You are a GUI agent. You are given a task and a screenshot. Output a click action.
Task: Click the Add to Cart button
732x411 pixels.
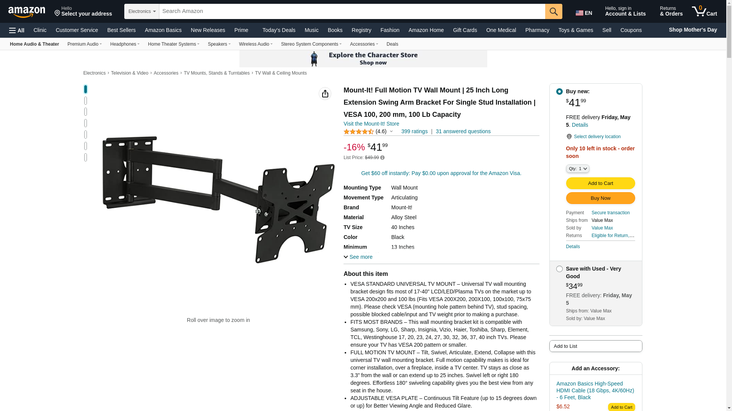point(600,183)
